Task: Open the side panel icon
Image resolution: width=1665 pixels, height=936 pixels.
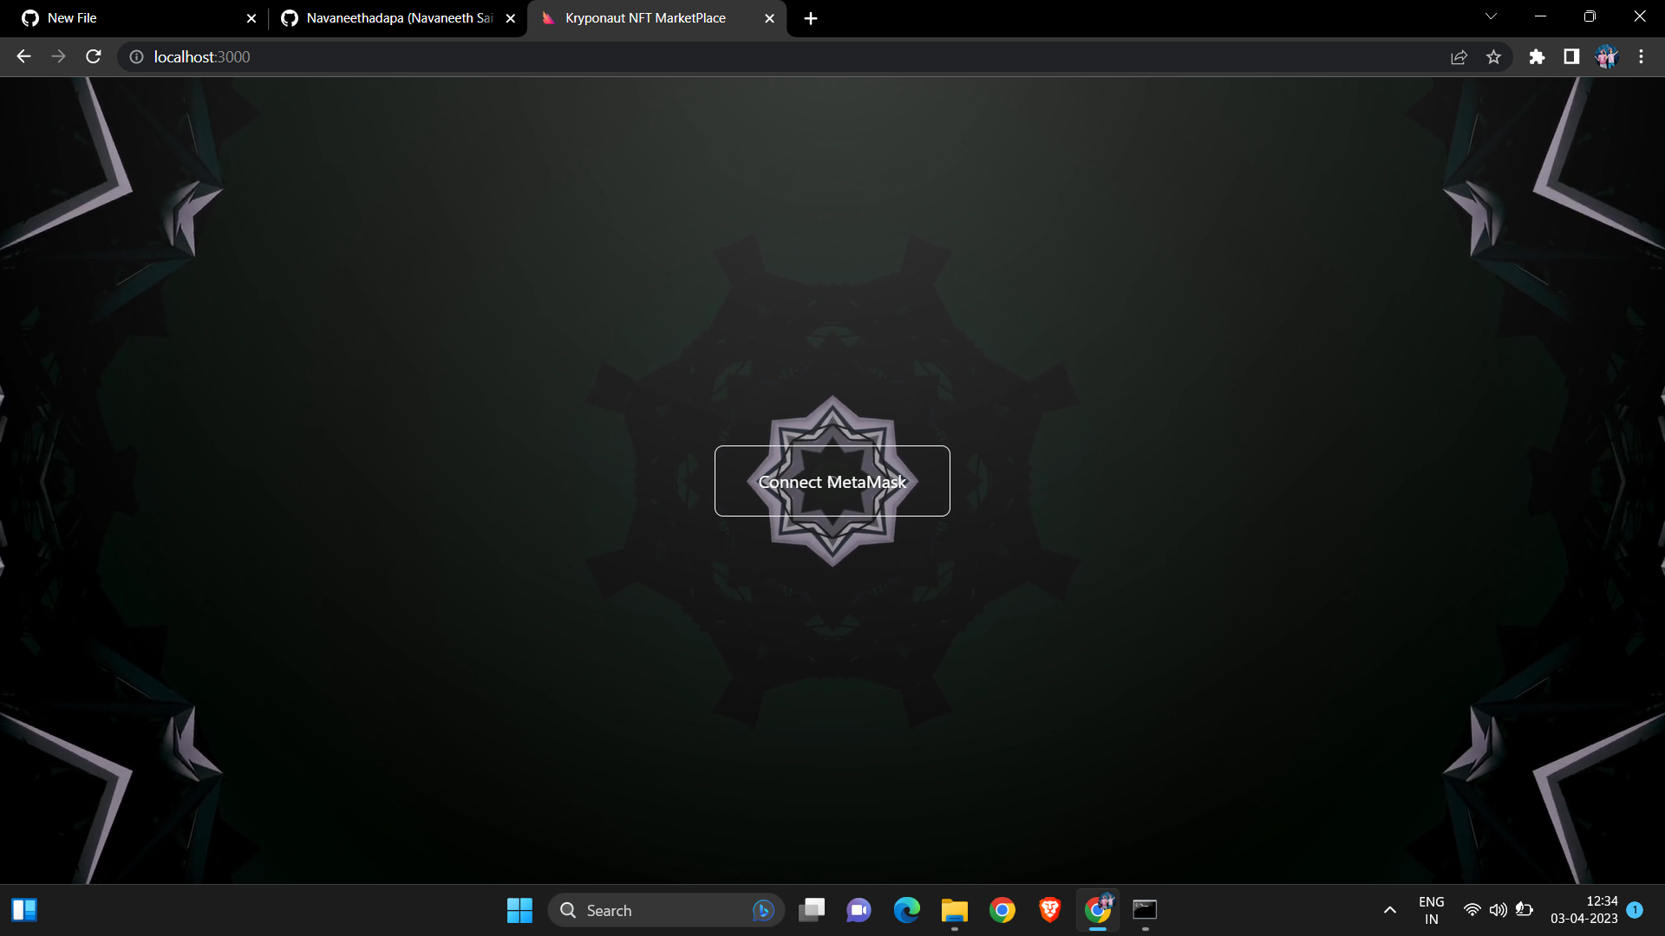Action: point(1571,56)
